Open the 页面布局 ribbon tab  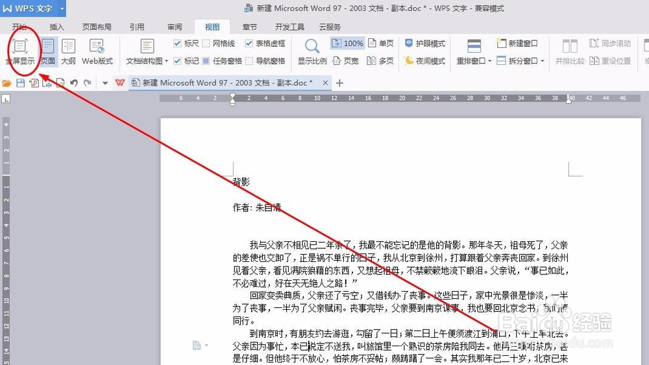pyautogui.click(x=97, y=27)
